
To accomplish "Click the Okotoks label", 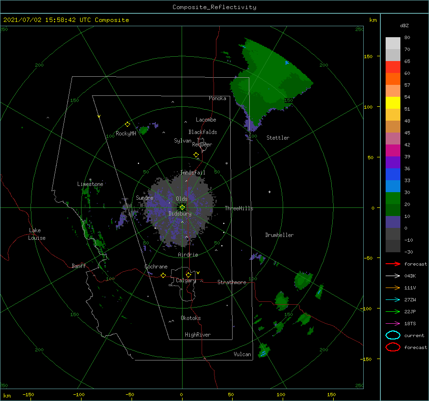I will point(191,319).
